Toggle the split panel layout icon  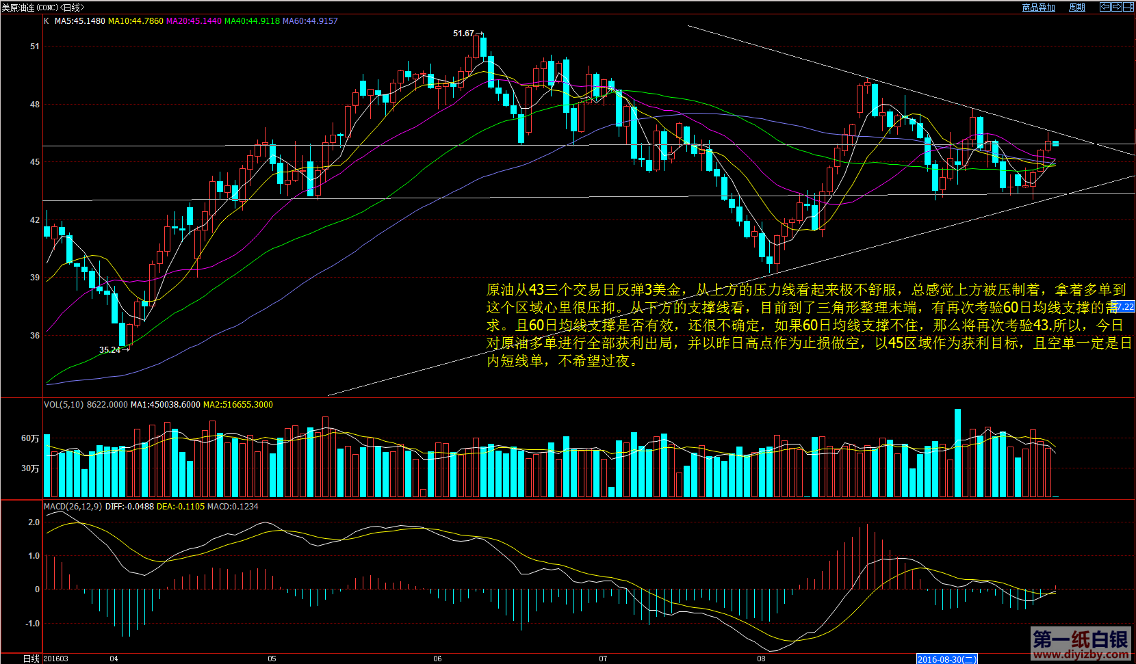(1128, 7)
